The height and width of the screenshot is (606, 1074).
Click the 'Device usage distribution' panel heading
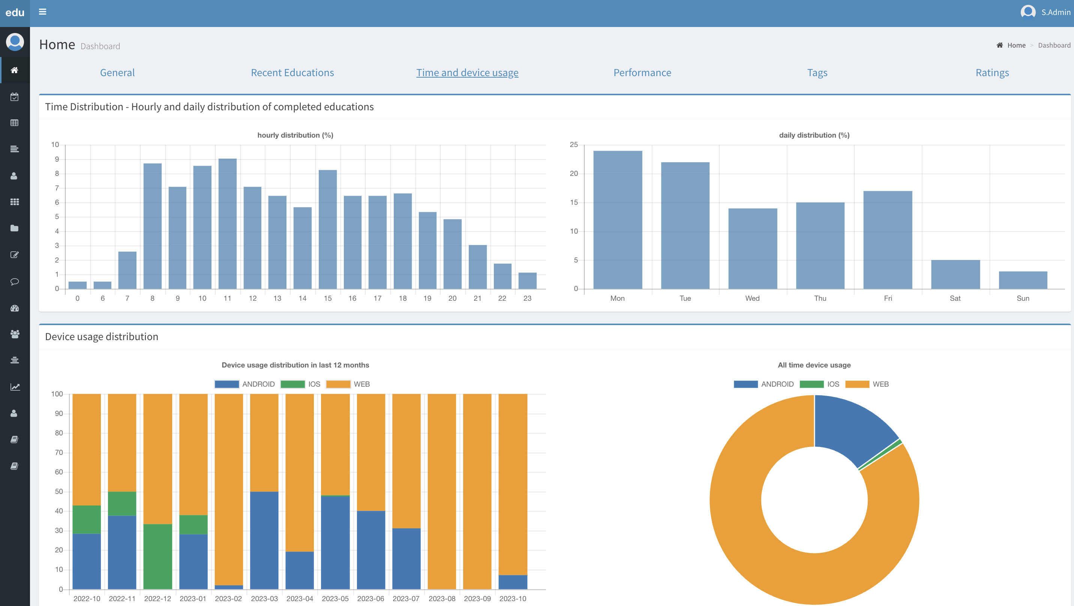pos(101,337)
